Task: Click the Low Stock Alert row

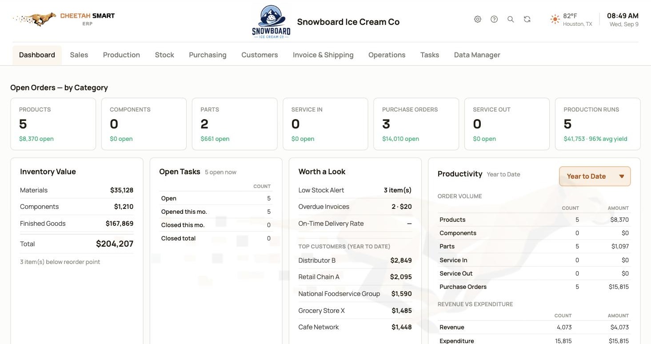Action: [355, 190]
